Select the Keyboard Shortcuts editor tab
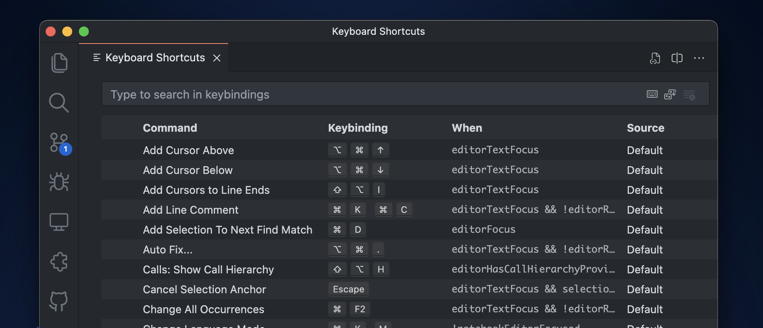The image size is (763, 328). [x=155, y=58]
